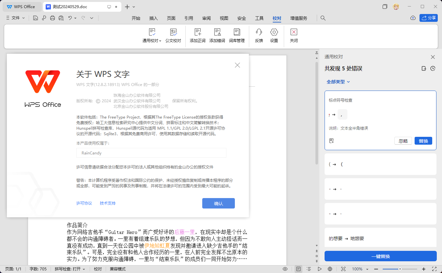Click the Undo arrow icon
Viewport: 442px width, 273px height.
click(70, 18)
